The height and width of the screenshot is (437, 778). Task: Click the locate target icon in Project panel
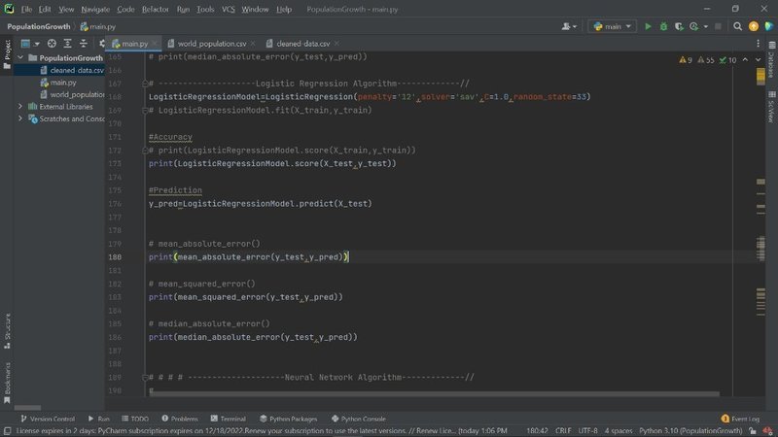(x=52, y=44)
